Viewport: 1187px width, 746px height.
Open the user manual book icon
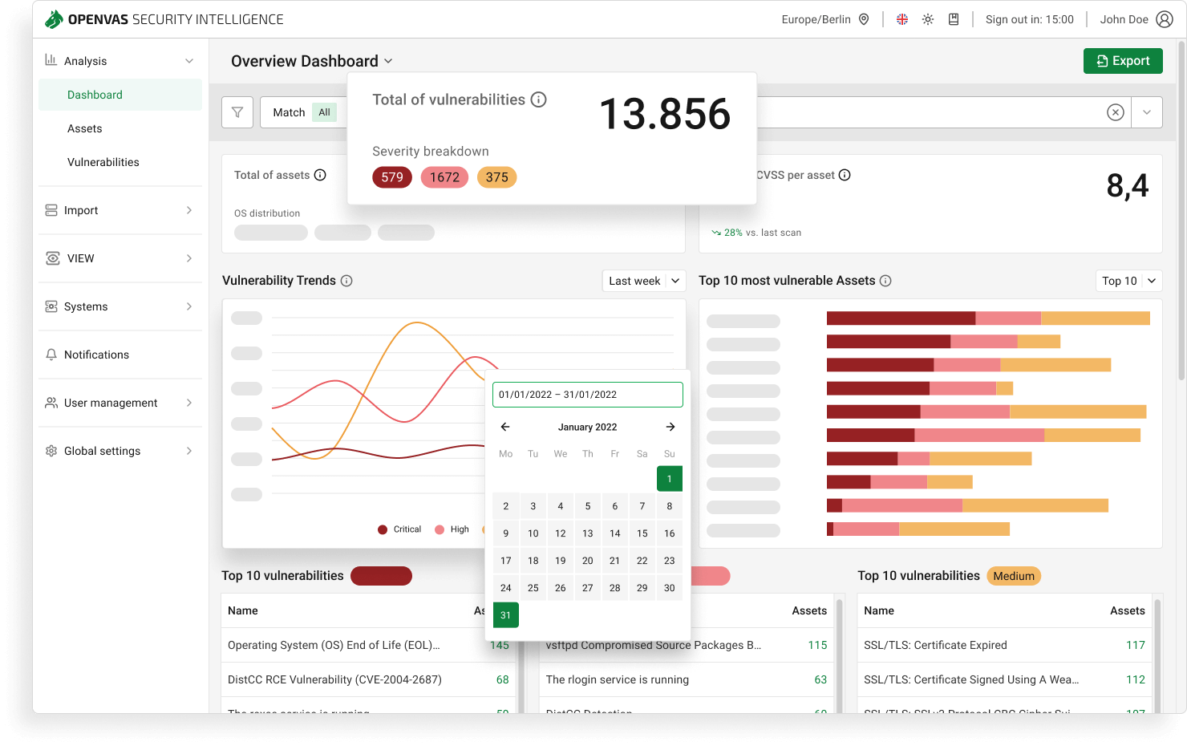[953, 18]
